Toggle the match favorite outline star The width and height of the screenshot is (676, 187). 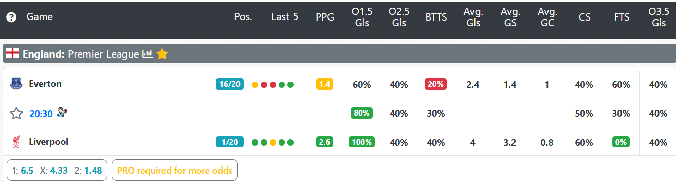(x=16, y=114)
